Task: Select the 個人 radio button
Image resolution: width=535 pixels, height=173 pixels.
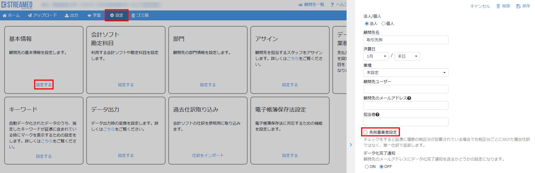Action: tap(383, 24)
